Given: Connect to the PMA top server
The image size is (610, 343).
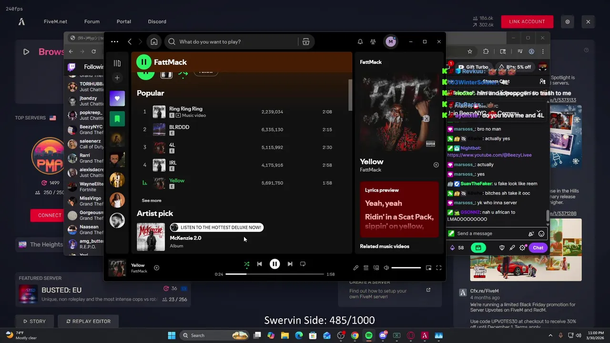Looking at the screenshot, I should tap(47, 215).
